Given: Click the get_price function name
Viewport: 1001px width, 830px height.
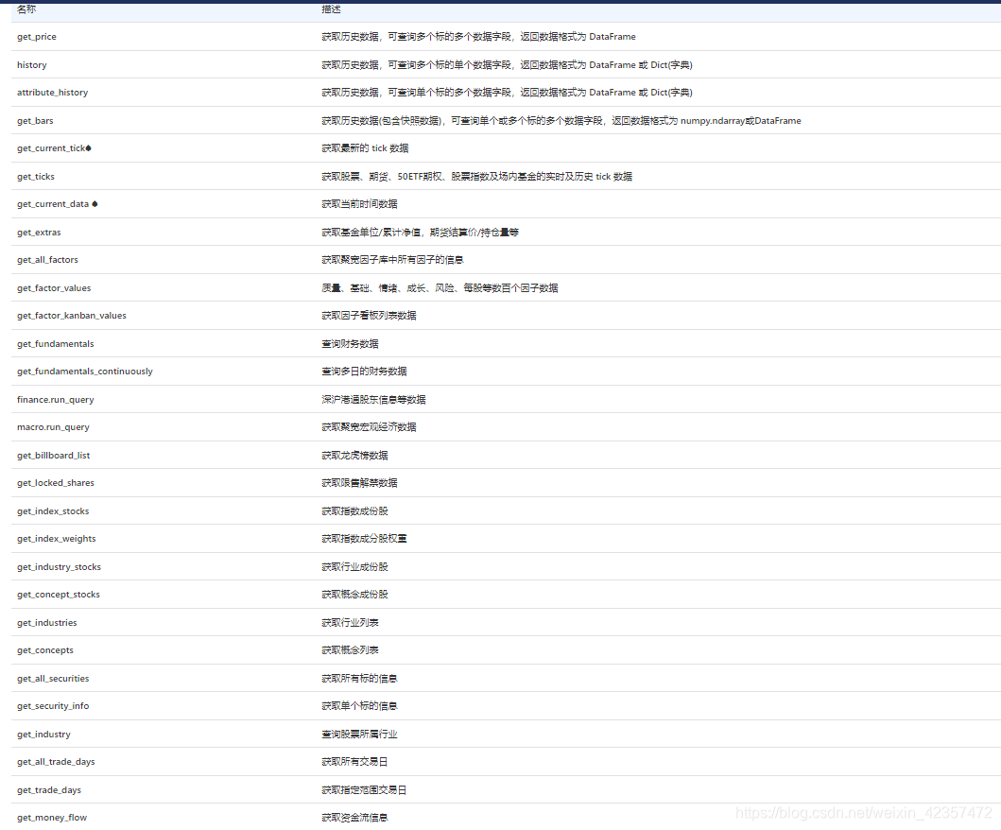Looking at the screenshot, I should tap(36, 37).
